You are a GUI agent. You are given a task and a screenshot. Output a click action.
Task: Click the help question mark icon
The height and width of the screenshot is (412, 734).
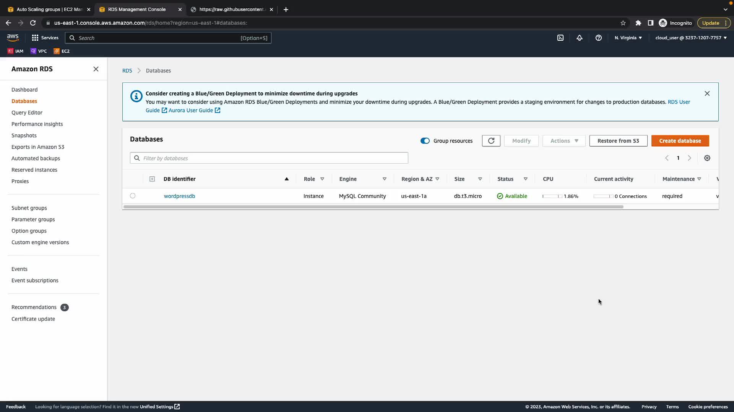599,38
